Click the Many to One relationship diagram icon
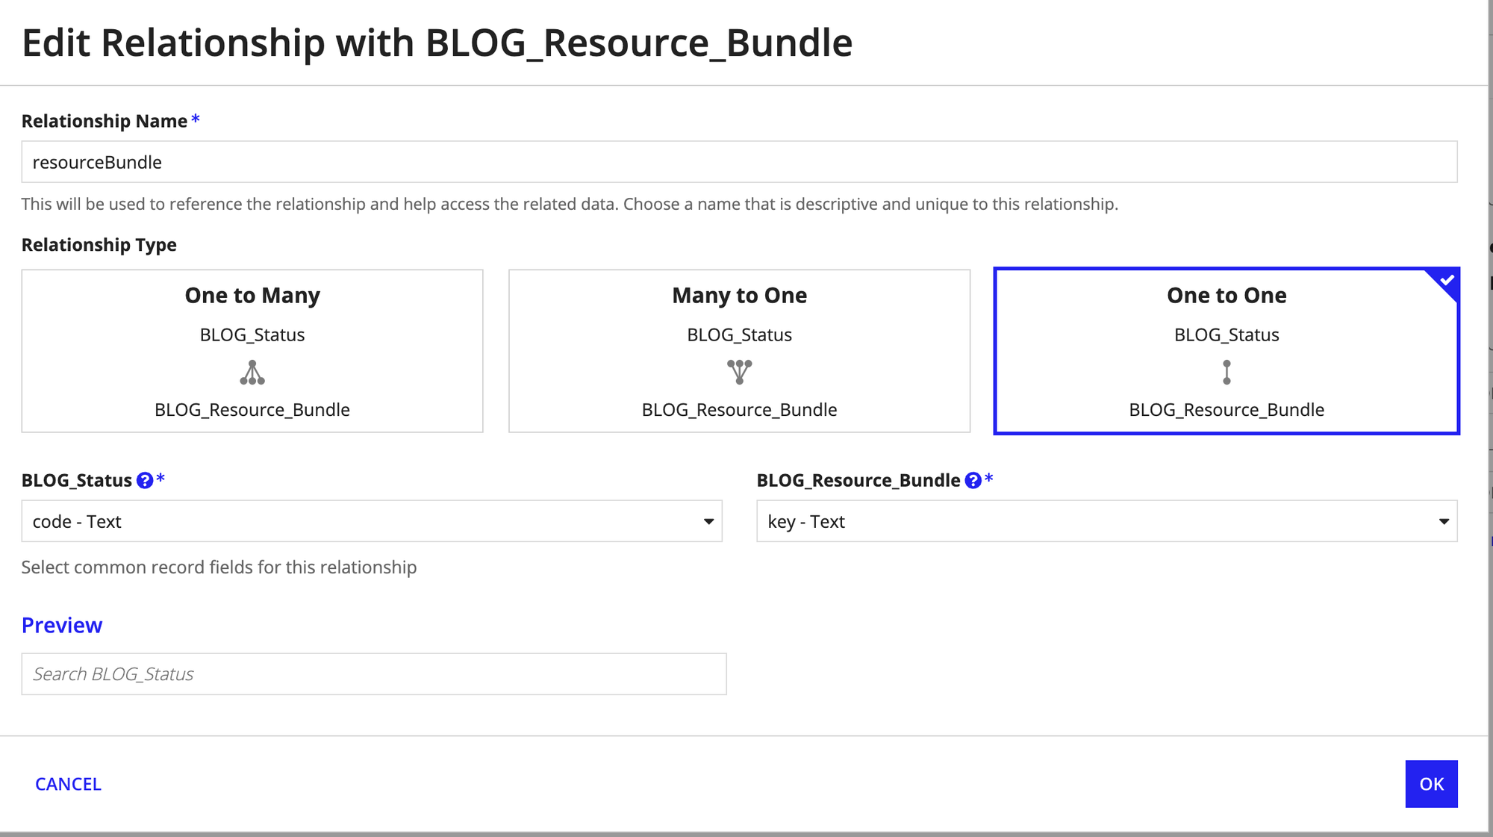The image size is (1493, 837). tap(739, 372)
